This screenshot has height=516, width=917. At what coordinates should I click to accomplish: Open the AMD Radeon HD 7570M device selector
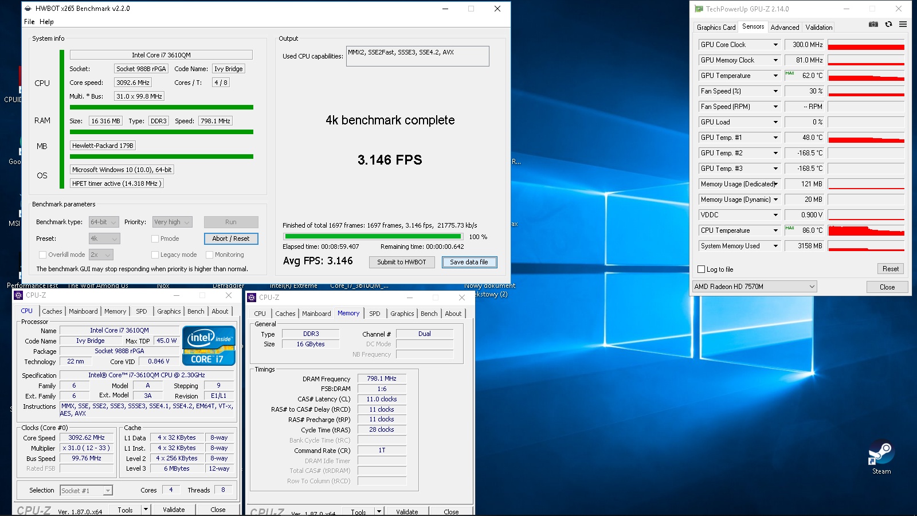(754, 287)
